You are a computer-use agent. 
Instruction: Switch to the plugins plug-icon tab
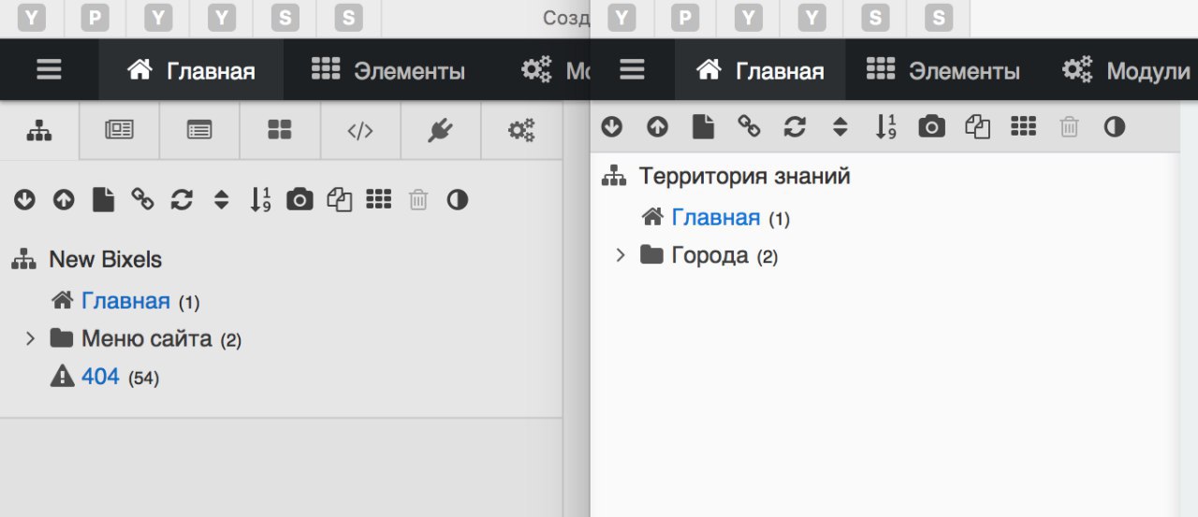[x=440, y=131]
